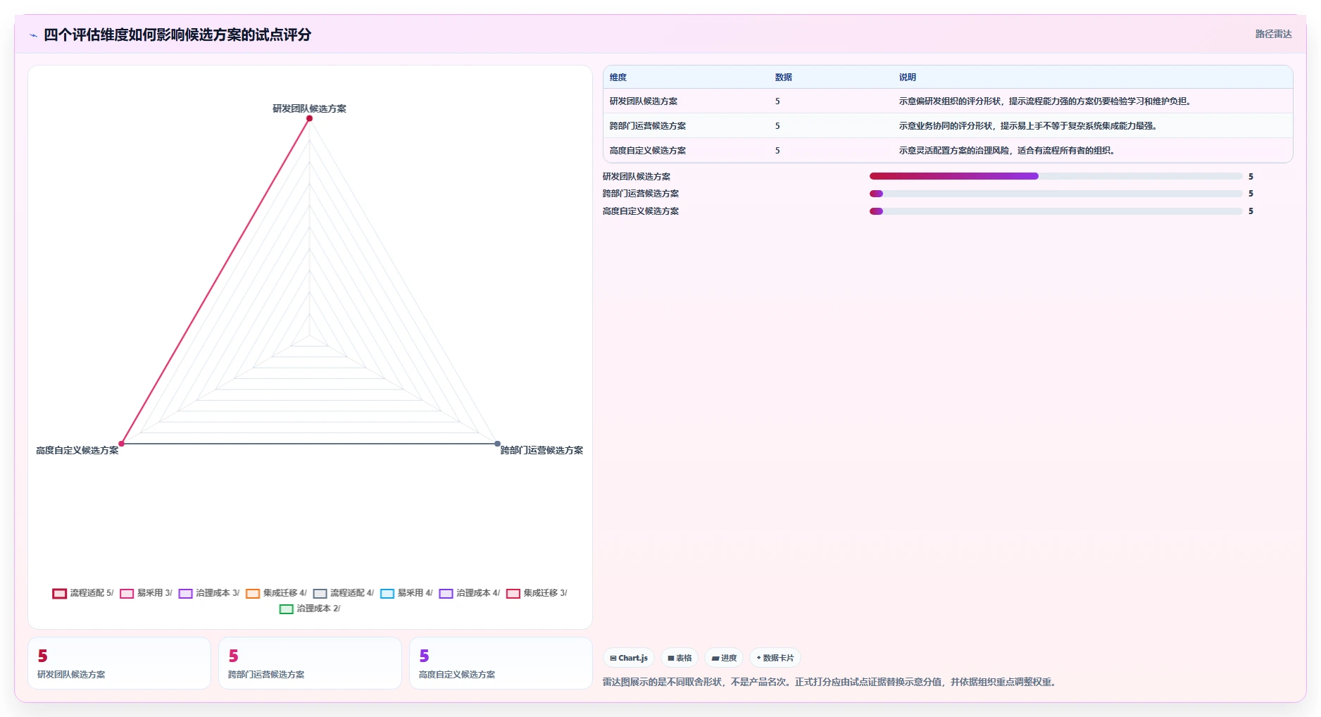Click the 研发团队候选方案 progress bar
Viewport: 1321px width, 717px height.
click(x=1056, y=176)
